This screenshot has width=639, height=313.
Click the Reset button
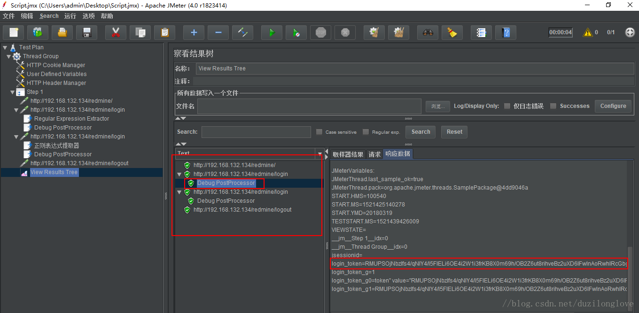(x=454, y=132)
